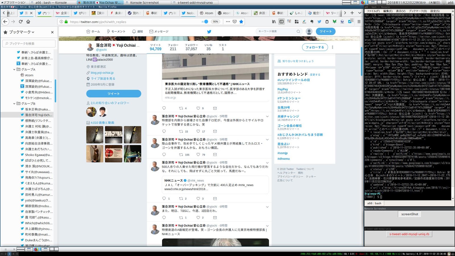Open the ブックマーク(B) menu in Konsole
Viewport: 455px width, 256px height.
click(418, 11)
